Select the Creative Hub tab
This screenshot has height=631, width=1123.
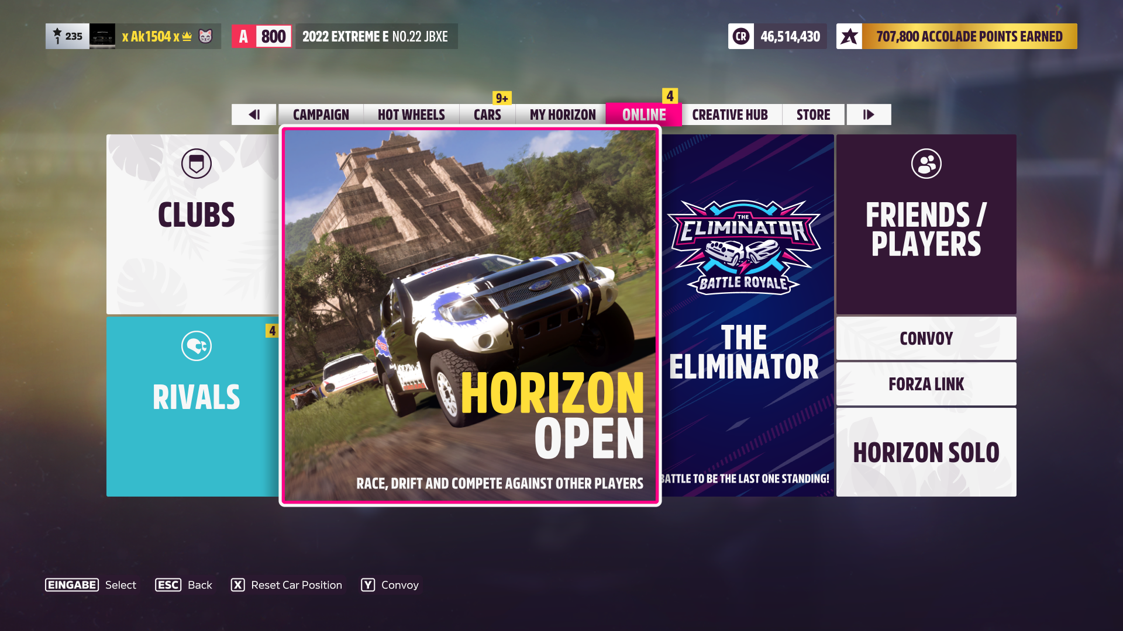click(x=730, y=115)
